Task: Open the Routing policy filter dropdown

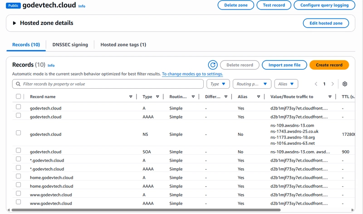Action: coord(252,84)
